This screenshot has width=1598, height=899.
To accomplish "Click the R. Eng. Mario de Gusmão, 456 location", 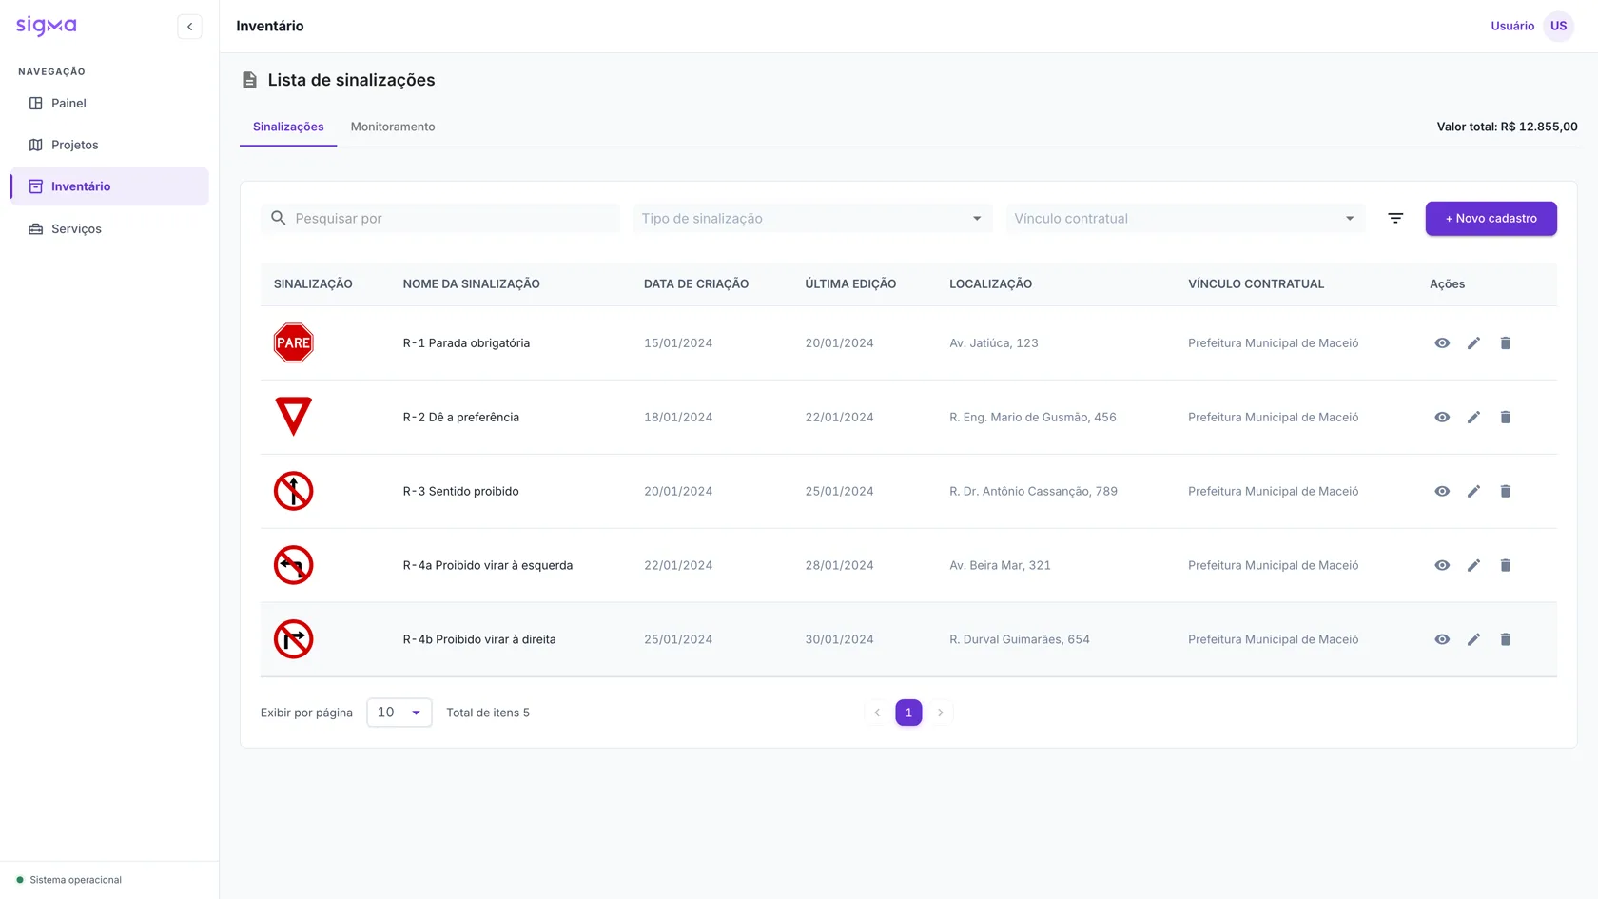I will click(1033, 418).
